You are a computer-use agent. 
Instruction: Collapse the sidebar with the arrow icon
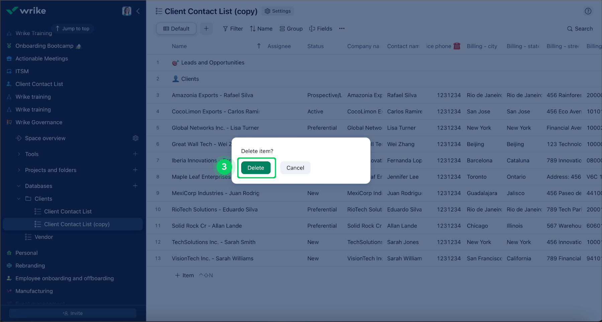coord(138,11)
